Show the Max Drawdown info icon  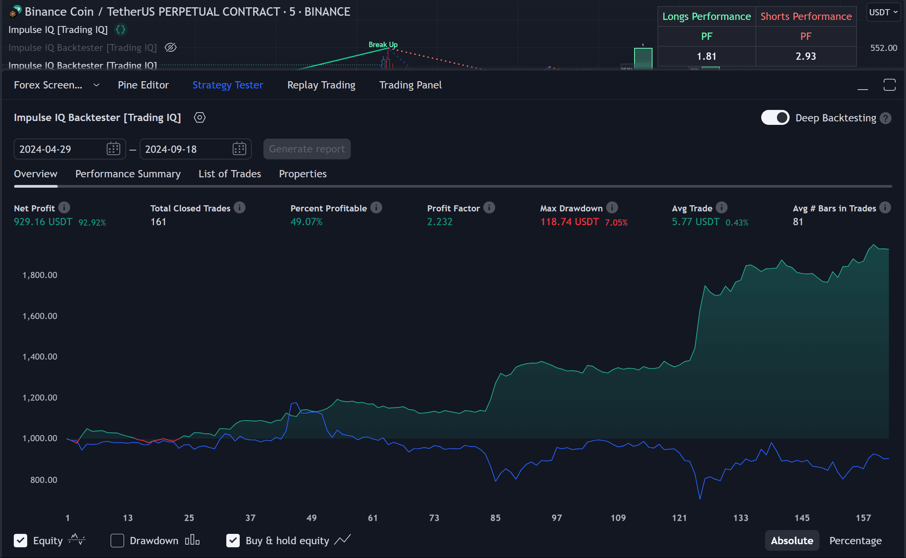612,208
